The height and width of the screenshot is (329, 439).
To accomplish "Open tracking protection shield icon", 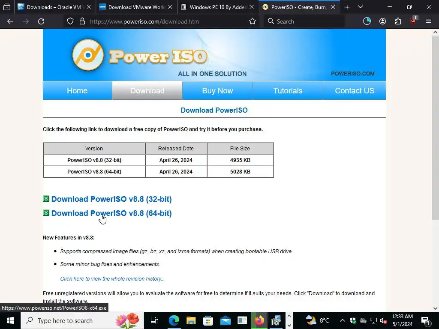I will [70, 21].
